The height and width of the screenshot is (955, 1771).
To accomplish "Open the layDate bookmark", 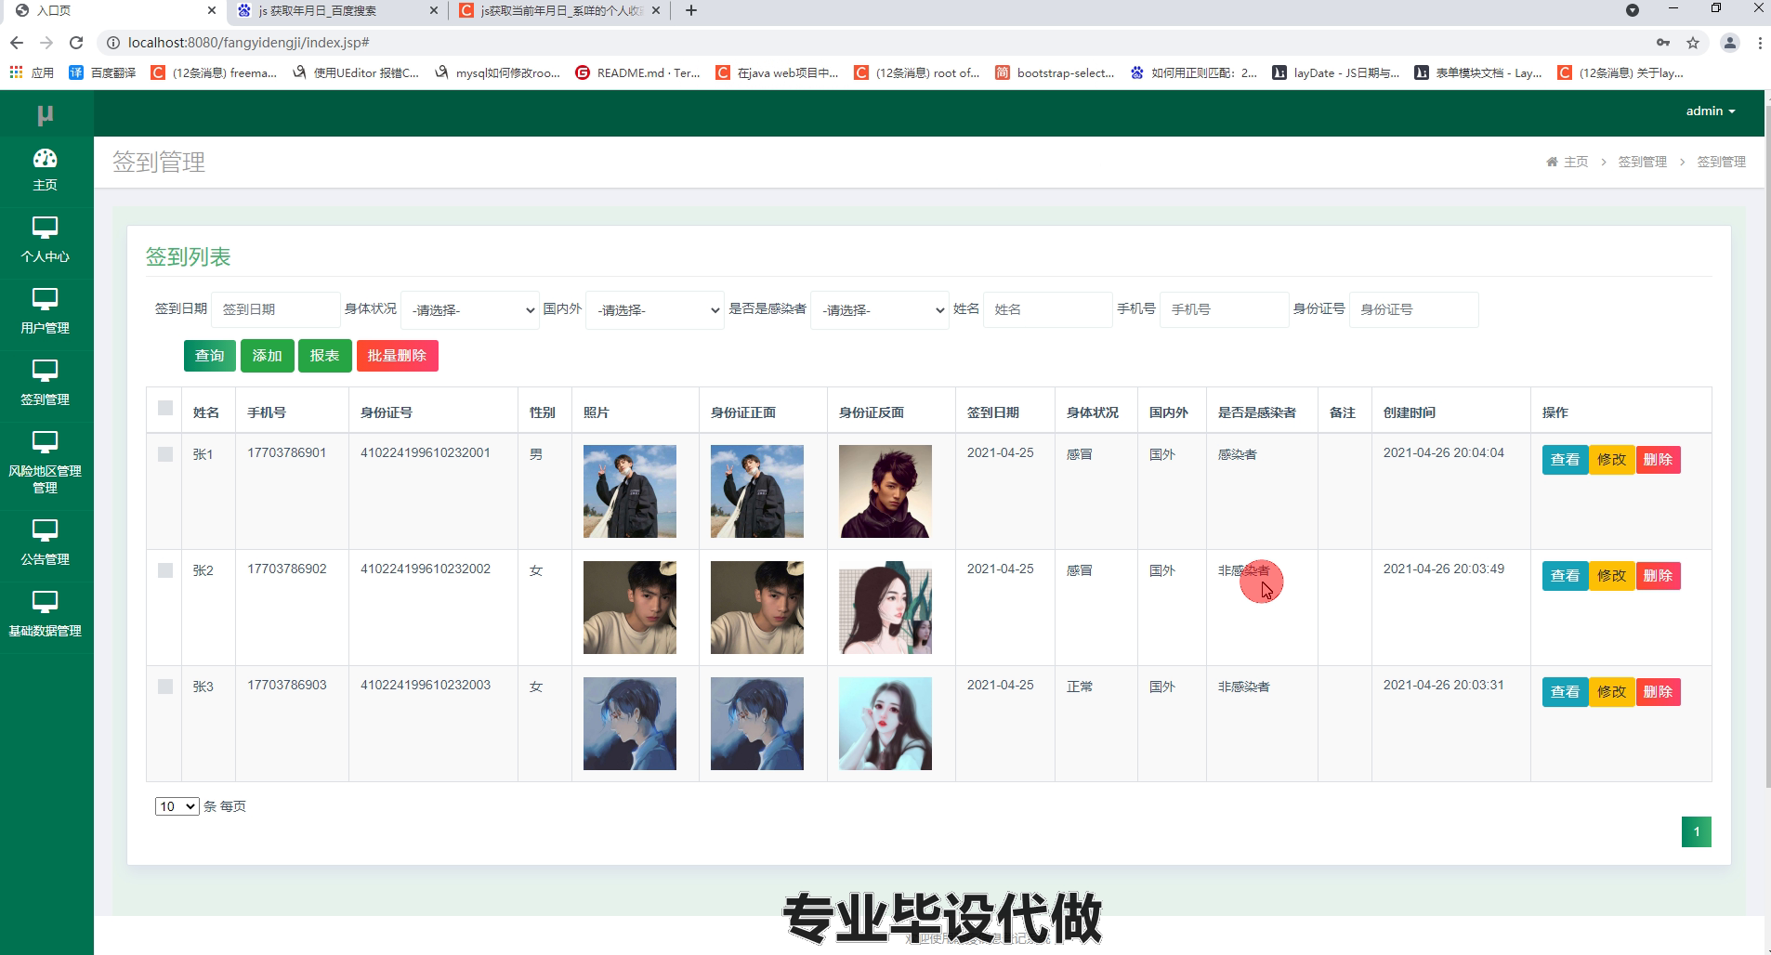I will pyautogui.click(x=1335, y=72).
